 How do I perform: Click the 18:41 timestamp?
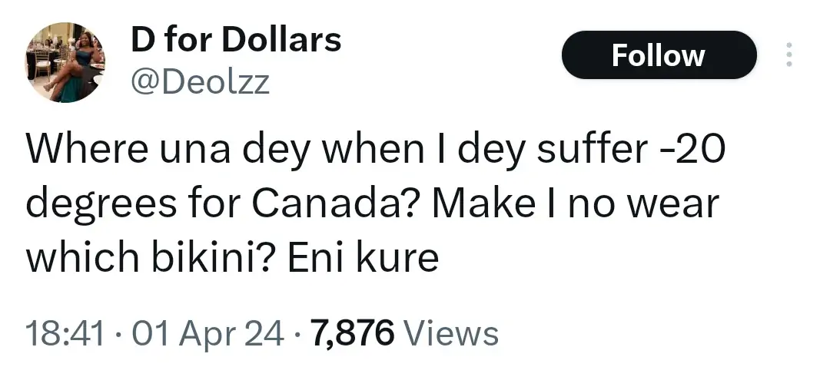64,334
